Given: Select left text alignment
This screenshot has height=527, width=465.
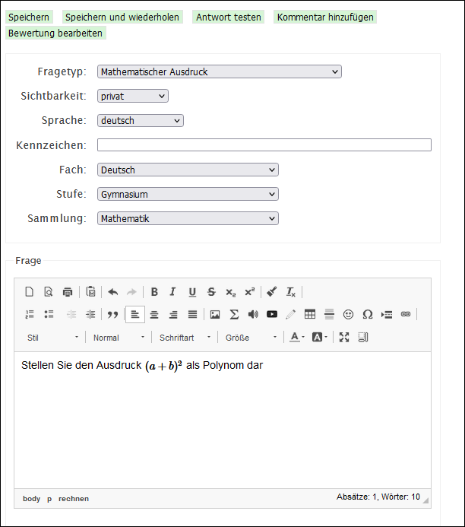Looking at the screenshot, I should (135, 314).
